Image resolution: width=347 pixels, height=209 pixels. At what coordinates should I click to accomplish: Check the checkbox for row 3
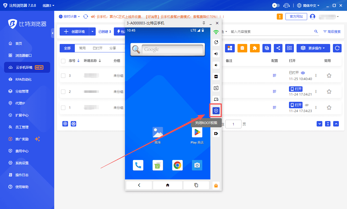(63, 76)
